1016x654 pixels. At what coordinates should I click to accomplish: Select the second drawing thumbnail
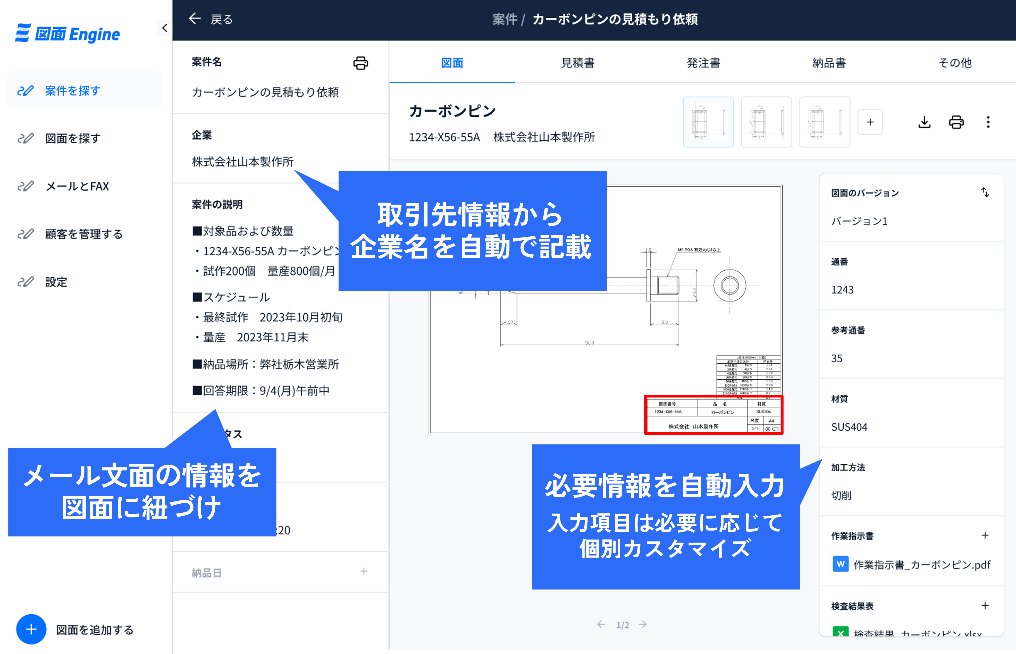coord(766,122)
